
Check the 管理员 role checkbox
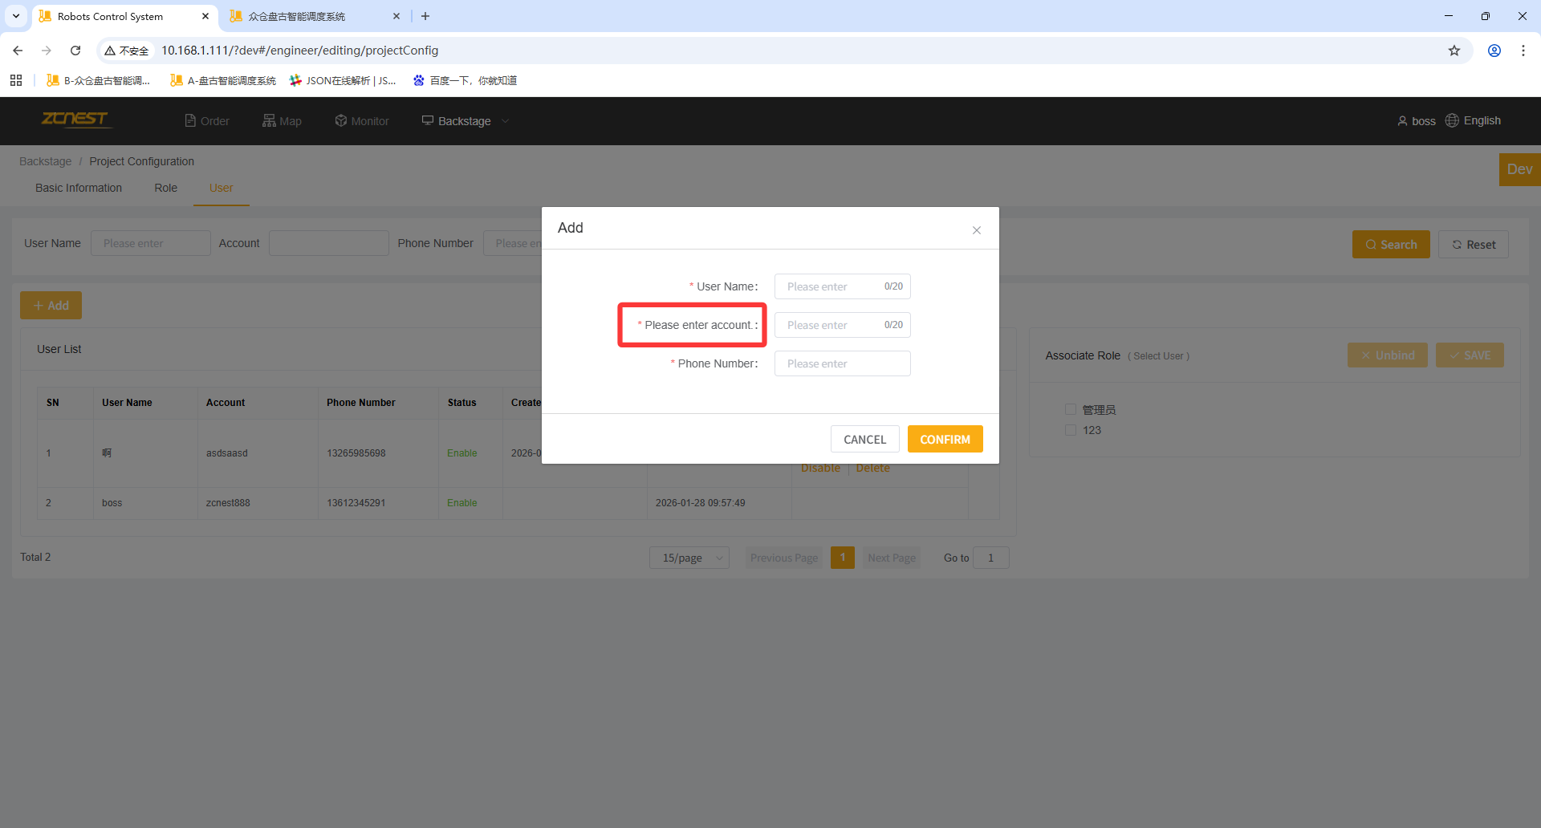[1070, 409]
